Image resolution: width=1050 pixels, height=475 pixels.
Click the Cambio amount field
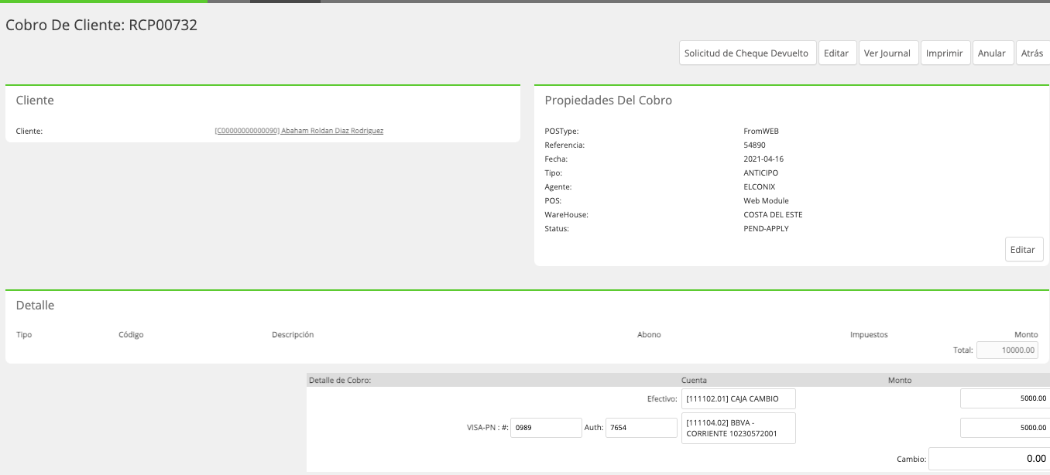990,459
